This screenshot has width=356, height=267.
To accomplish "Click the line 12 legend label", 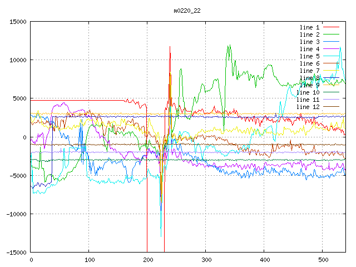I will (x=308, y=107).
